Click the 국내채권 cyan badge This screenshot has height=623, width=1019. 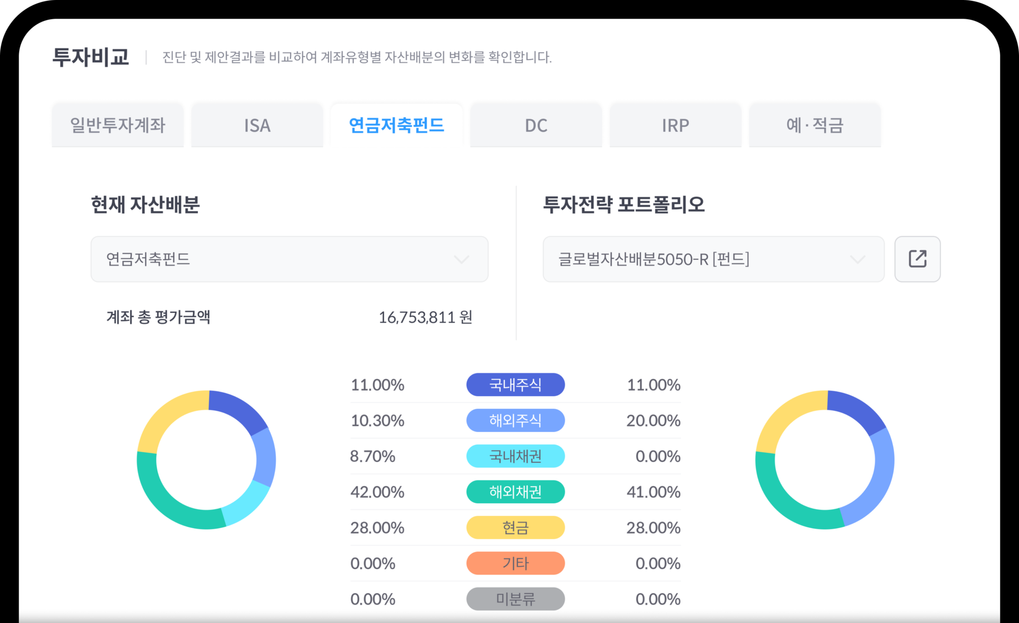pyautogui.click(x=515, y=456)
